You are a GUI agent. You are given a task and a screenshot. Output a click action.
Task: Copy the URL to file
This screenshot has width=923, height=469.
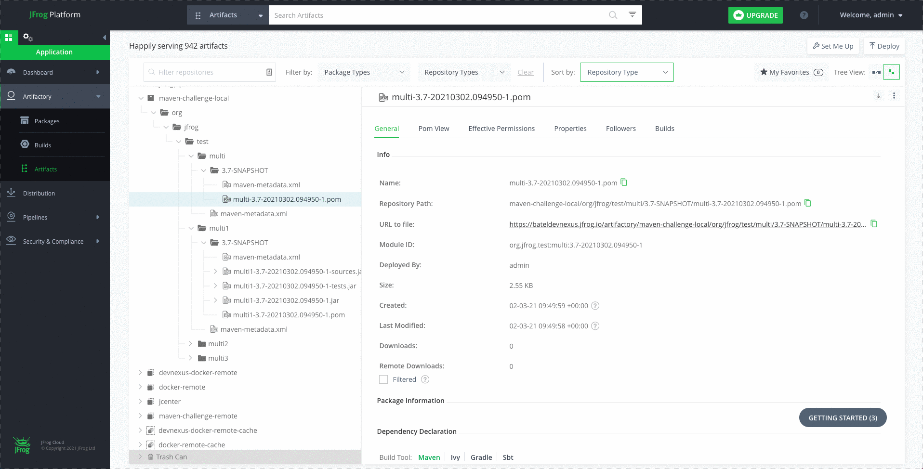(x=874, y=224)
